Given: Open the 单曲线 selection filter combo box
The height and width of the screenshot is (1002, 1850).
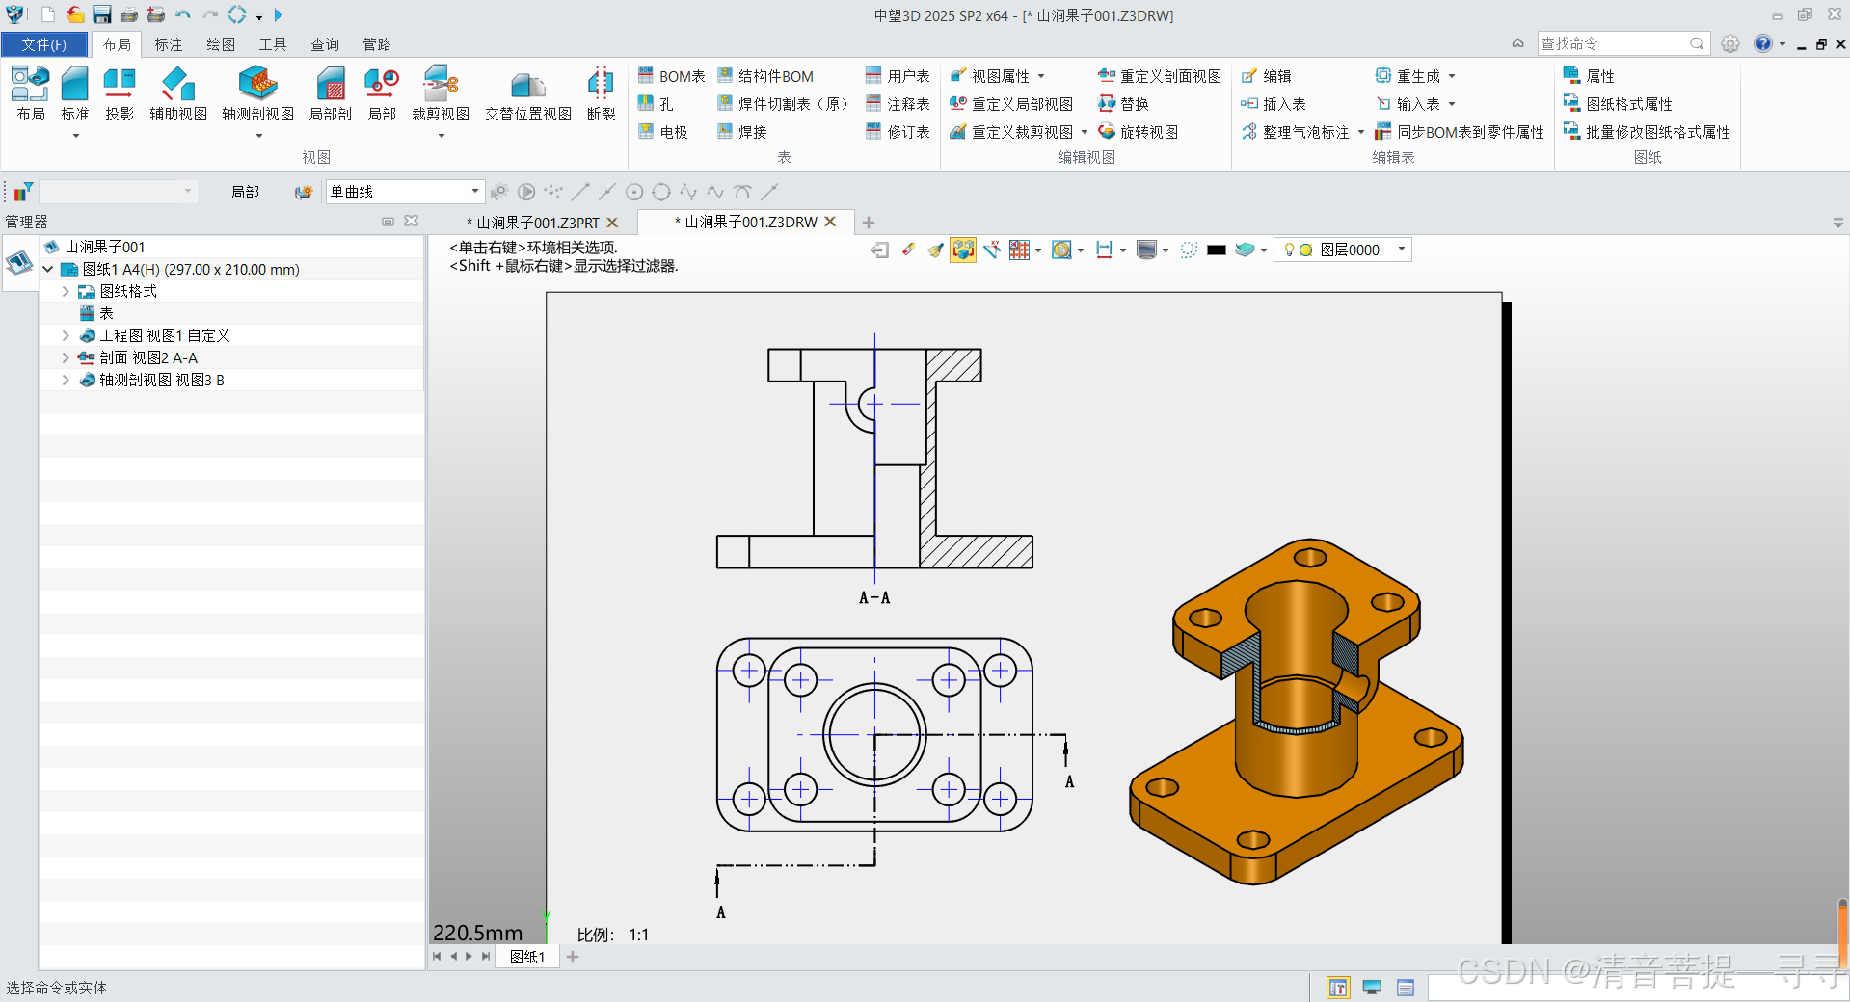Looking at the screenshot, I should point(404,192).
